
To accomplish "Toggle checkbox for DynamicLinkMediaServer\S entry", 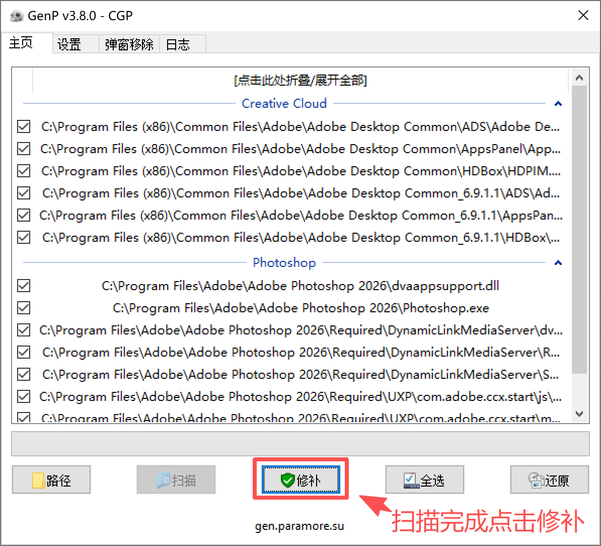I will tap(24, 375).
